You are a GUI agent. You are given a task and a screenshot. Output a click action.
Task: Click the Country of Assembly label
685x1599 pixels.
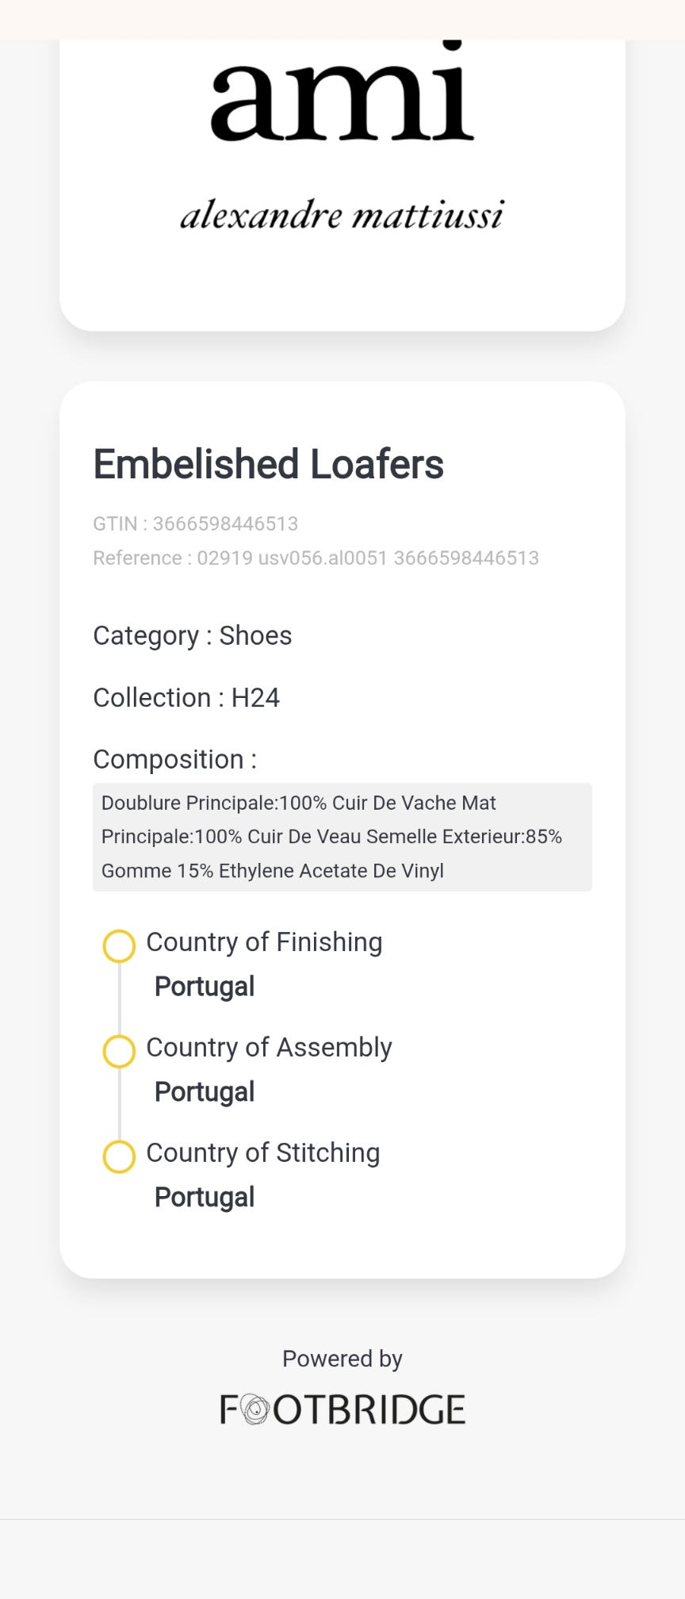(x=269, y=1048)
